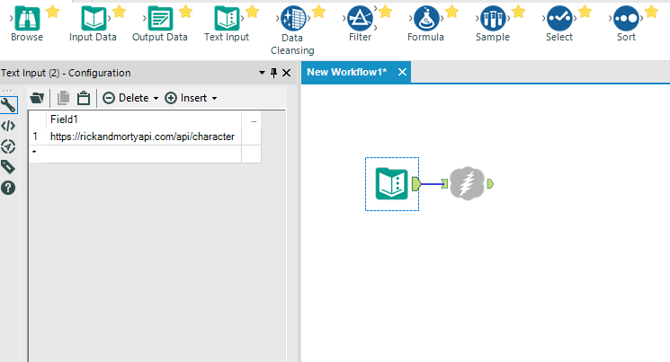
Task: Unfavorite the Formula tool star
Action: coord(452,12)
